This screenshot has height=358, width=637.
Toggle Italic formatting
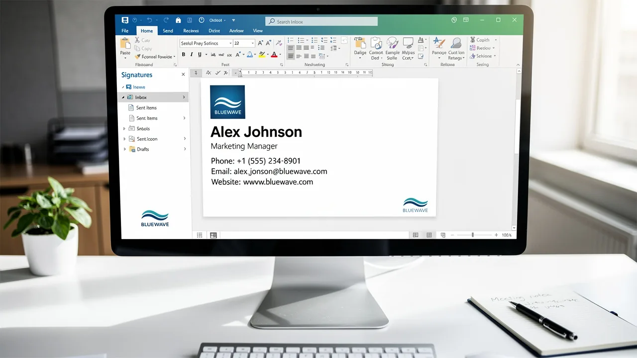coord(192,55)
